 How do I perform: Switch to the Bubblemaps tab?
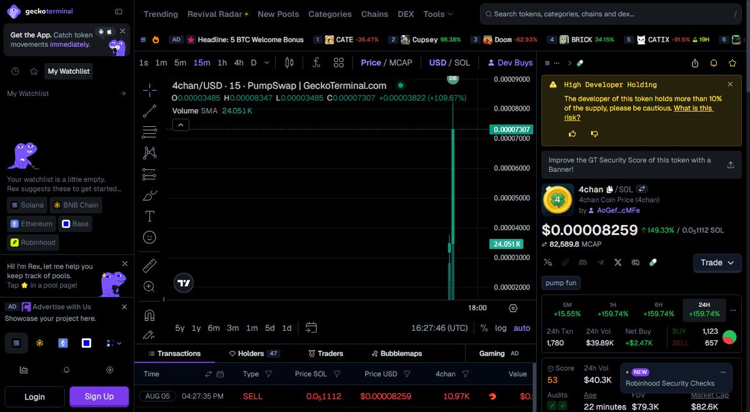[x=397, y=353]
